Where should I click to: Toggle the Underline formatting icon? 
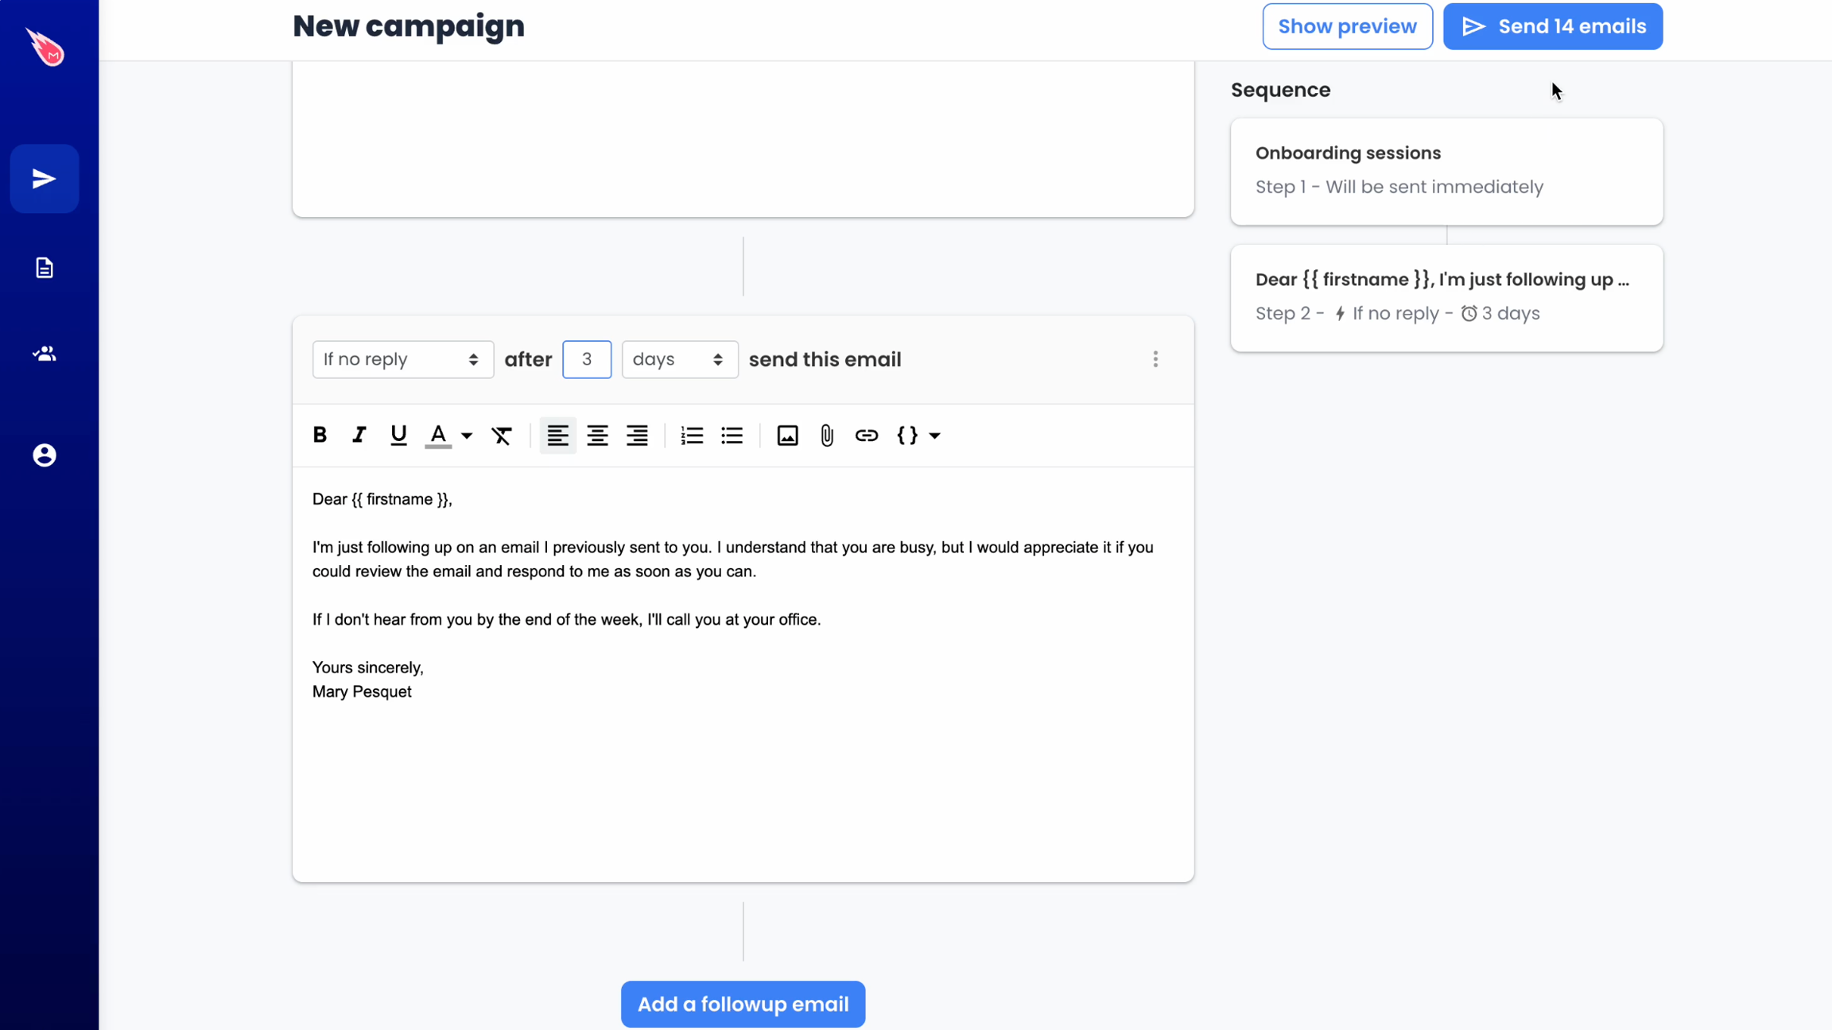398,434
